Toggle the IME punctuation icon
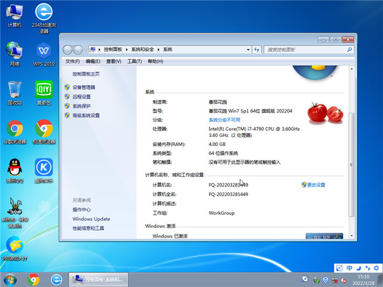 click(x=367, y=268)
